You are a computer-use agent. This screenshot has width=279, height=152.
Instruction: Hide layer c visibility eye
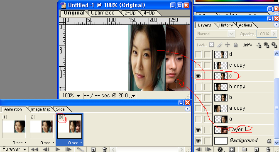(198, 76)
